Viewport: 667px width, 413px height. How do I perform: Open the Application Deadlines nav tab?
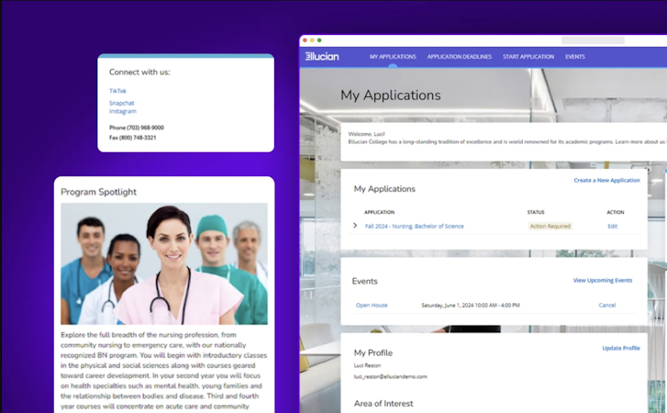(x=460, y=57)
